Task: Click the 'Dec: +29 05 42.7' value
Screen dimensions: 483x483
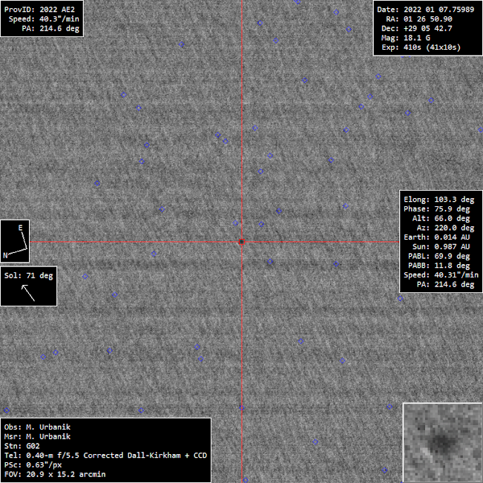Action: (417, 28)
